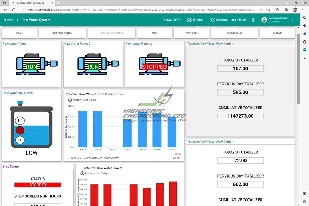Click Raw Water Pump 2 motor icon
The image size is (309, 206).
(98, 64)
